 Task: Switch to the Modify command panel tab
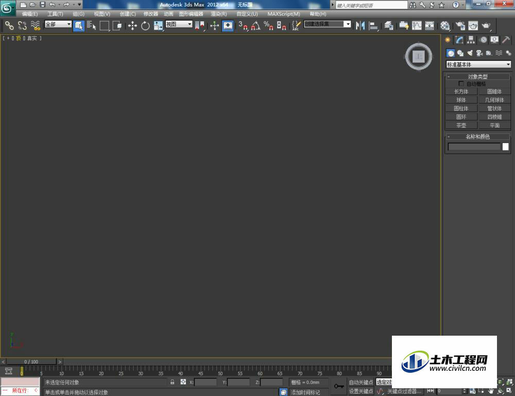[459, 40]
